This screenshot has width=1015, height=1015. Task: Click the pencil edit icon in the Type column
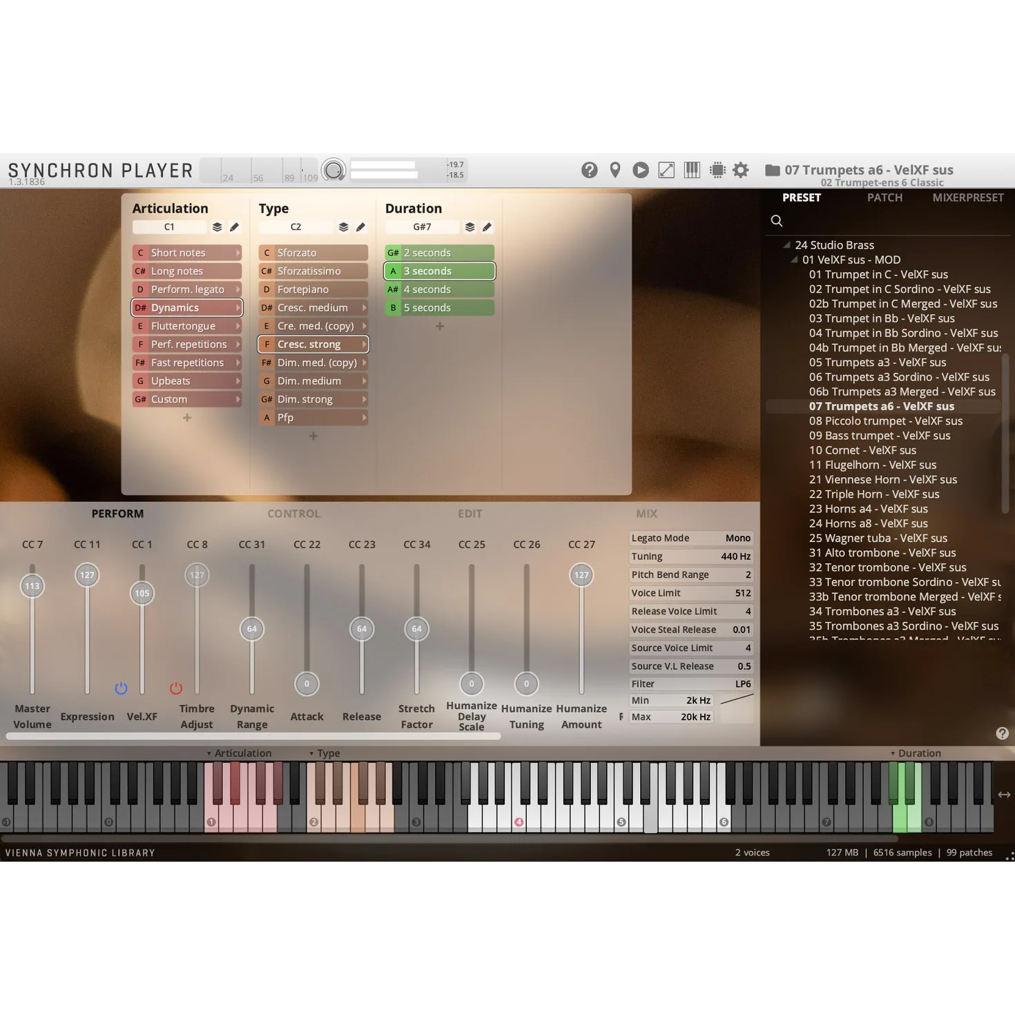pos(360,227)
